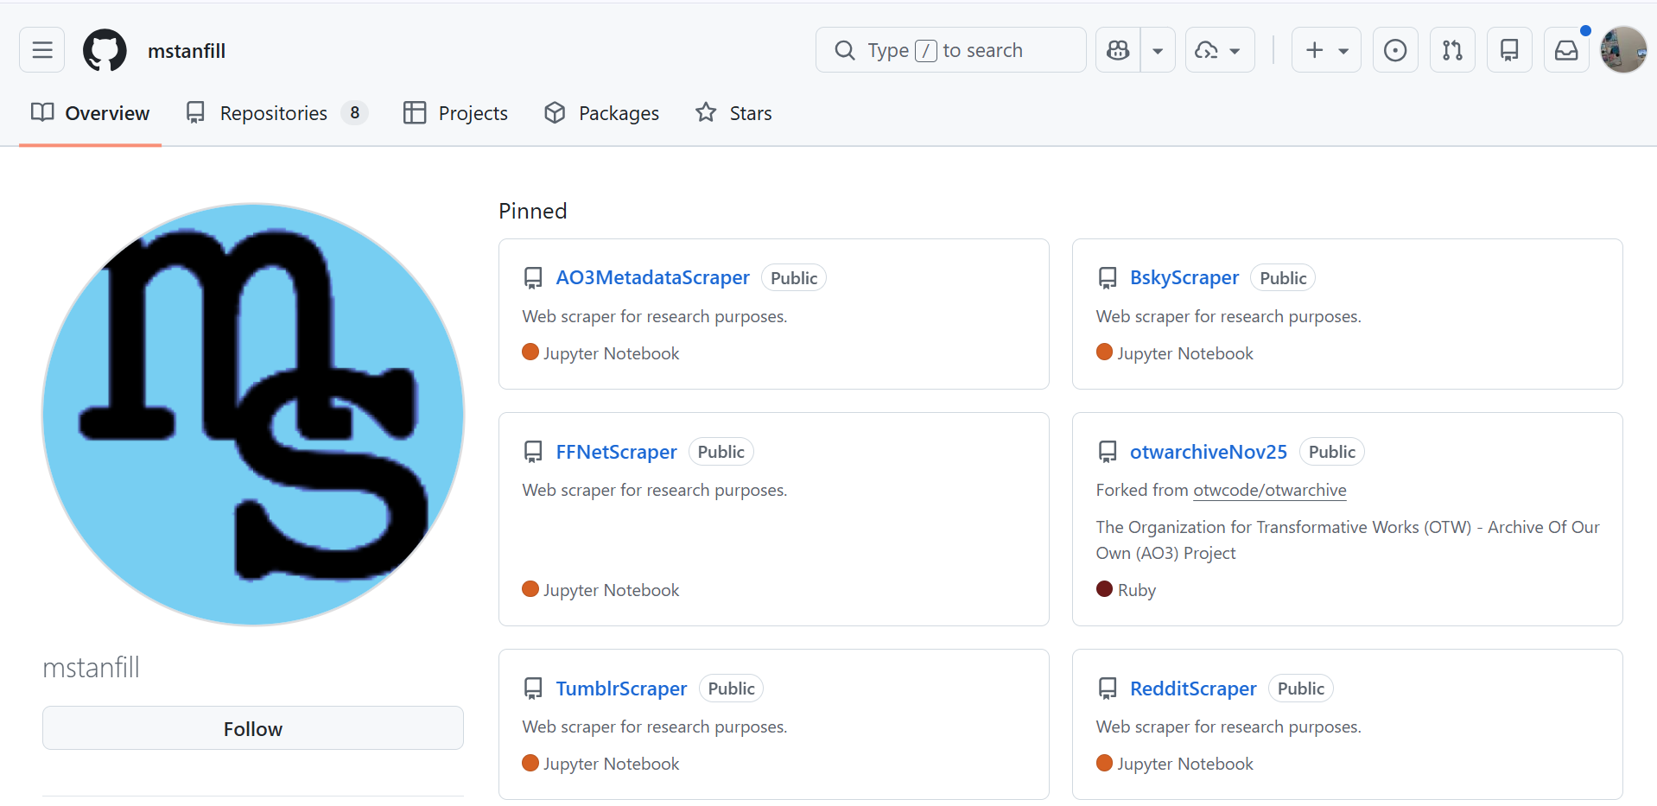Open the otwarchiveNov25 repository
This screenshot has height=806, width=1657.
1209,452
